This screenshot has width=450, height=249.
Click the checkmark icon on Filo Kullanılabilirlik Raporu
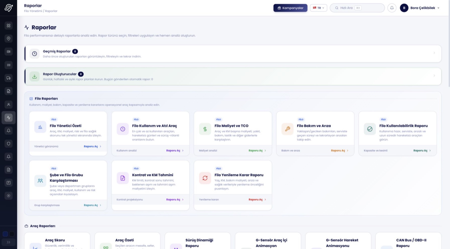(x=370, y=129)
